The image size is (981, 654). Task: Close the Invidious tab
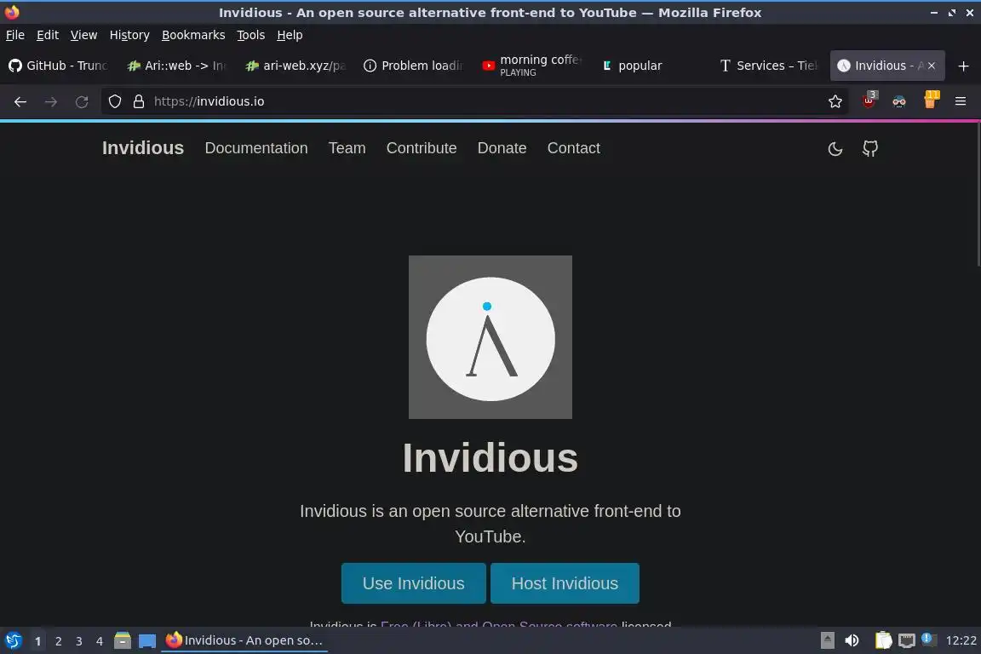932,66
